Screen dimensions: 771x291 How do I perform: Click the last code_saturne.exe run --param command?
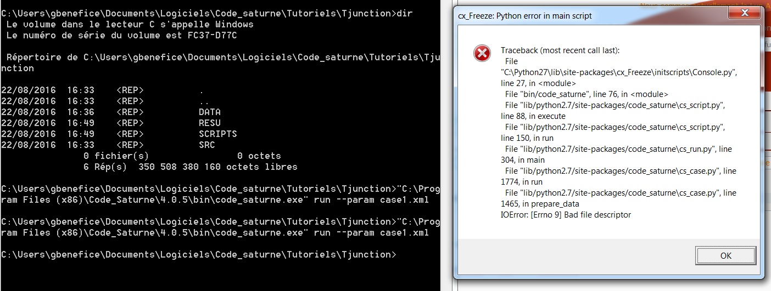pyautogui.click(x=220, y=233)
